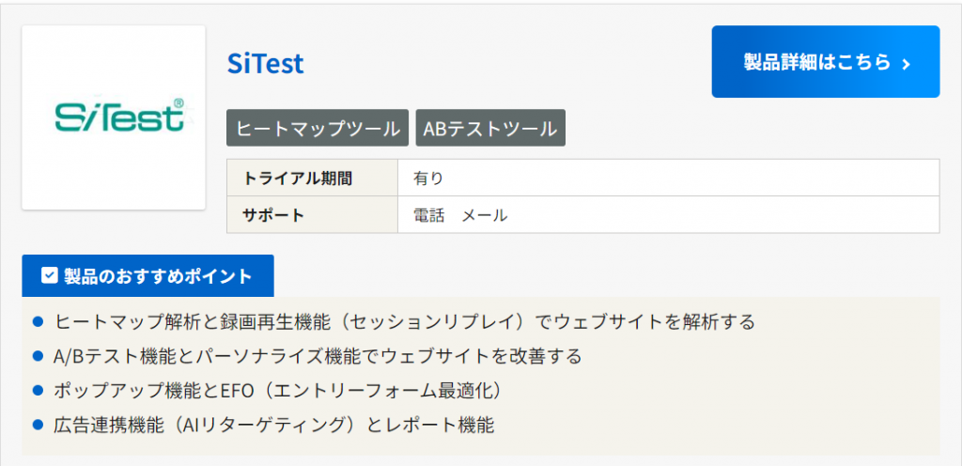Image resolution: width=962 pixels, height=466 pixels.
Task: Click the chevron arrow in 製品詳細はこちら button
Action: point(906,64)
